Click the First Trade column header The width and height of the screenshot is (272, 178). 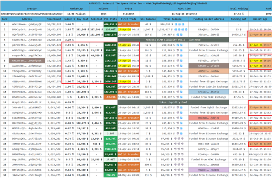click(128, 19)
